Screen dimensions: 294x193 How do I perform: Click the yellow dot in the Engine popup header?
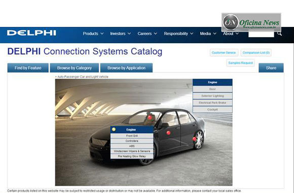[114, 130]
